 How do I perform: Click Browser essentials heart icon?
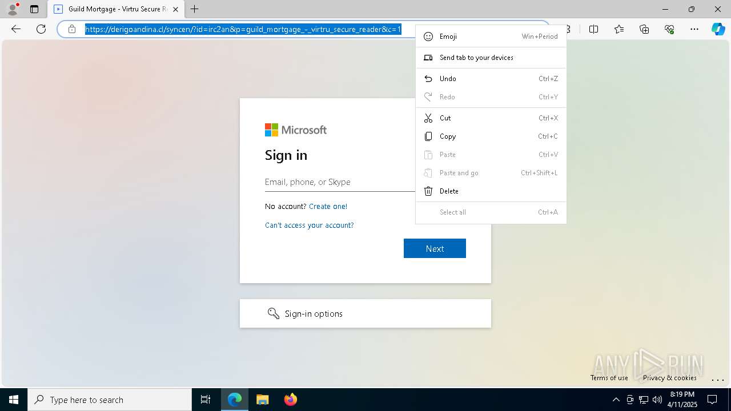click(669, 29)
